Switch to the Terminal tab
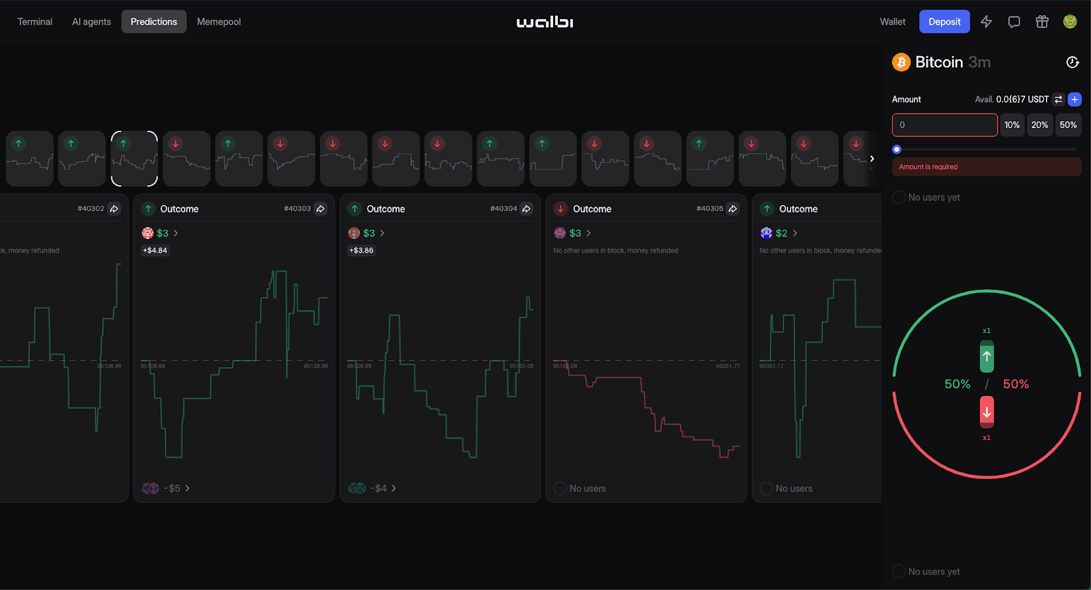Viewport: 1091px width, 590px height. pos(35,22)
